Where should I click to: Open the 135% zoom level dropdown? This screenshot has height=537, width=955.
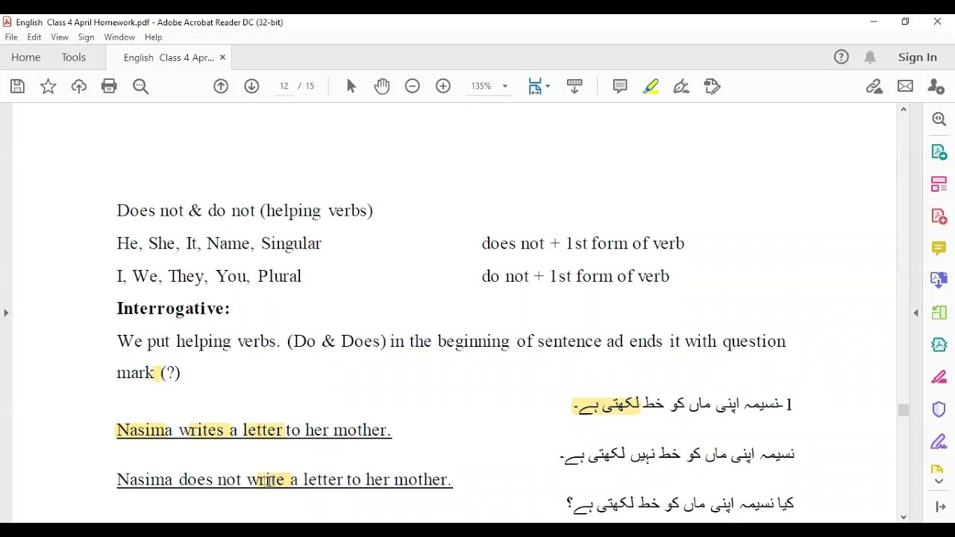pyautogui.click(x=504, y=87)
